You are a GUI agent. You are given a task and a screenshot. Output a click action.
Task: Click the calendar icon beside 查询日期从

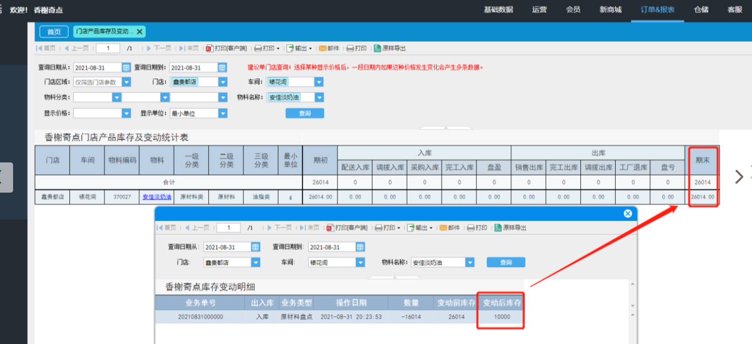coord(126,67)
